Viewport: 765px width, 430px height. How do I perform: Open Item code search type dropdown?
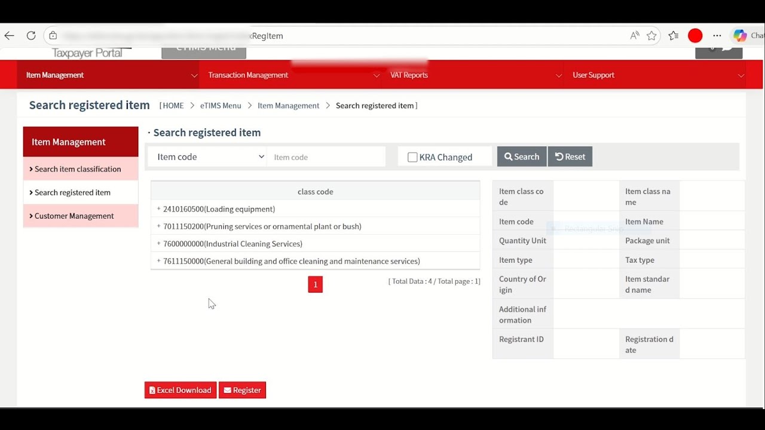coord(207,156)
